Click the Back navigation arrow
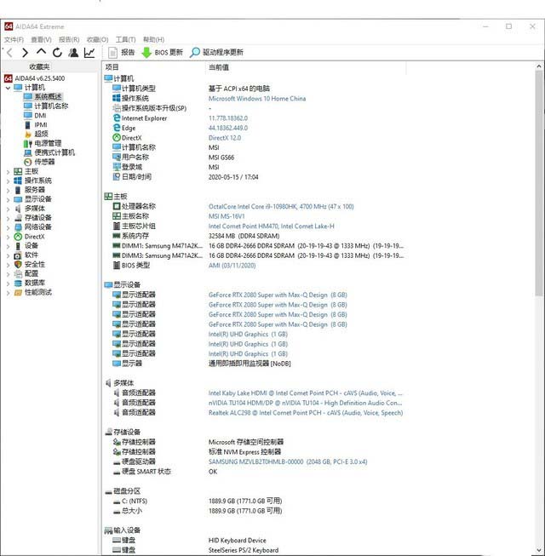 pos(9,53)
